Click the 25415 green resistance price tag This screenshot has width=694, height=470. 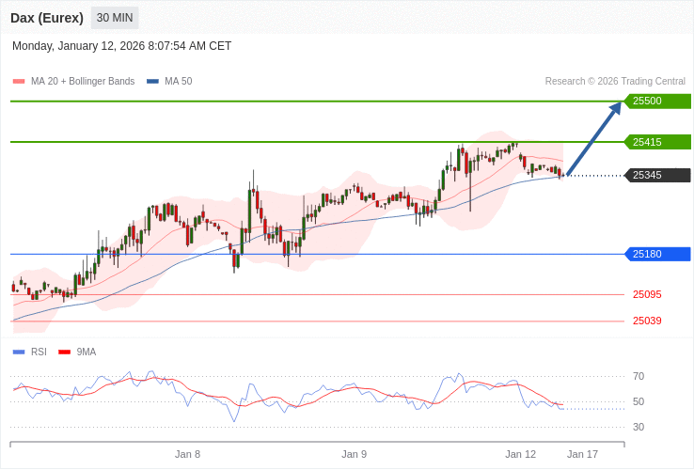pos(657,142)
